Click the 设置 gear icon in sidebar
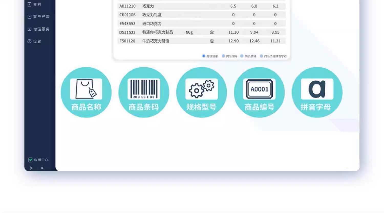Screen dimensions: 384x213 pos(29,41)
